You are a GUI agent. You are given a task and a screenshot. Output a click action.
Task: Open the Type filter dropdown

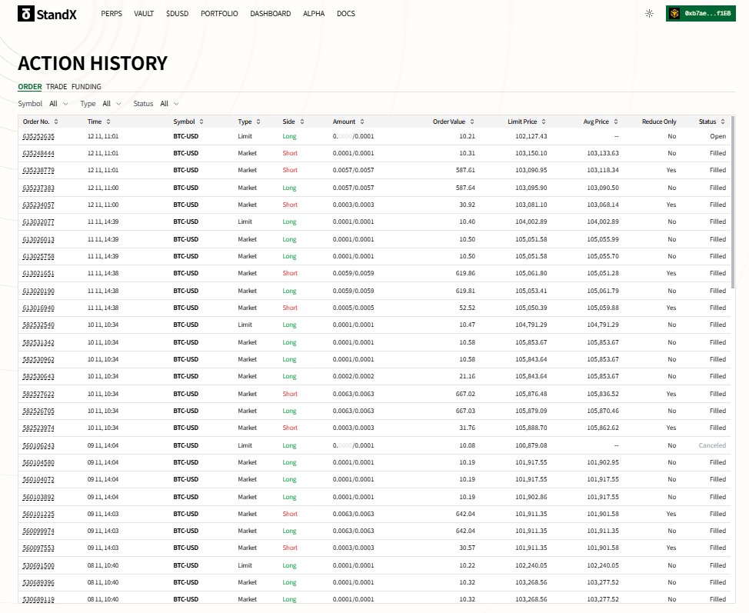click(113, 103)
